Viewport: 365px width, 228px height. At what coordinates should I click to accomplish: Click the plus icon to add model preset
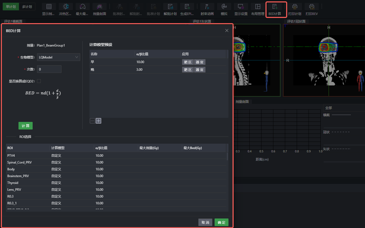coord(99,121)
